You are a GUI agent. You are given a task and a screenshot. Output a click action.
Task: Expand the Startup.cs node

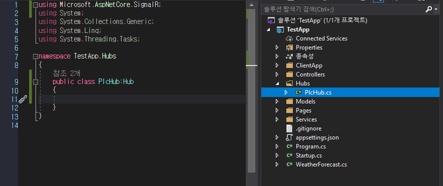277,155
